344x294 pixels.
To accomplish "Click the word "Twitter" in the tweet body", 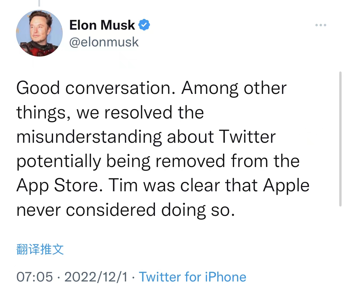I will coord(247,137).
